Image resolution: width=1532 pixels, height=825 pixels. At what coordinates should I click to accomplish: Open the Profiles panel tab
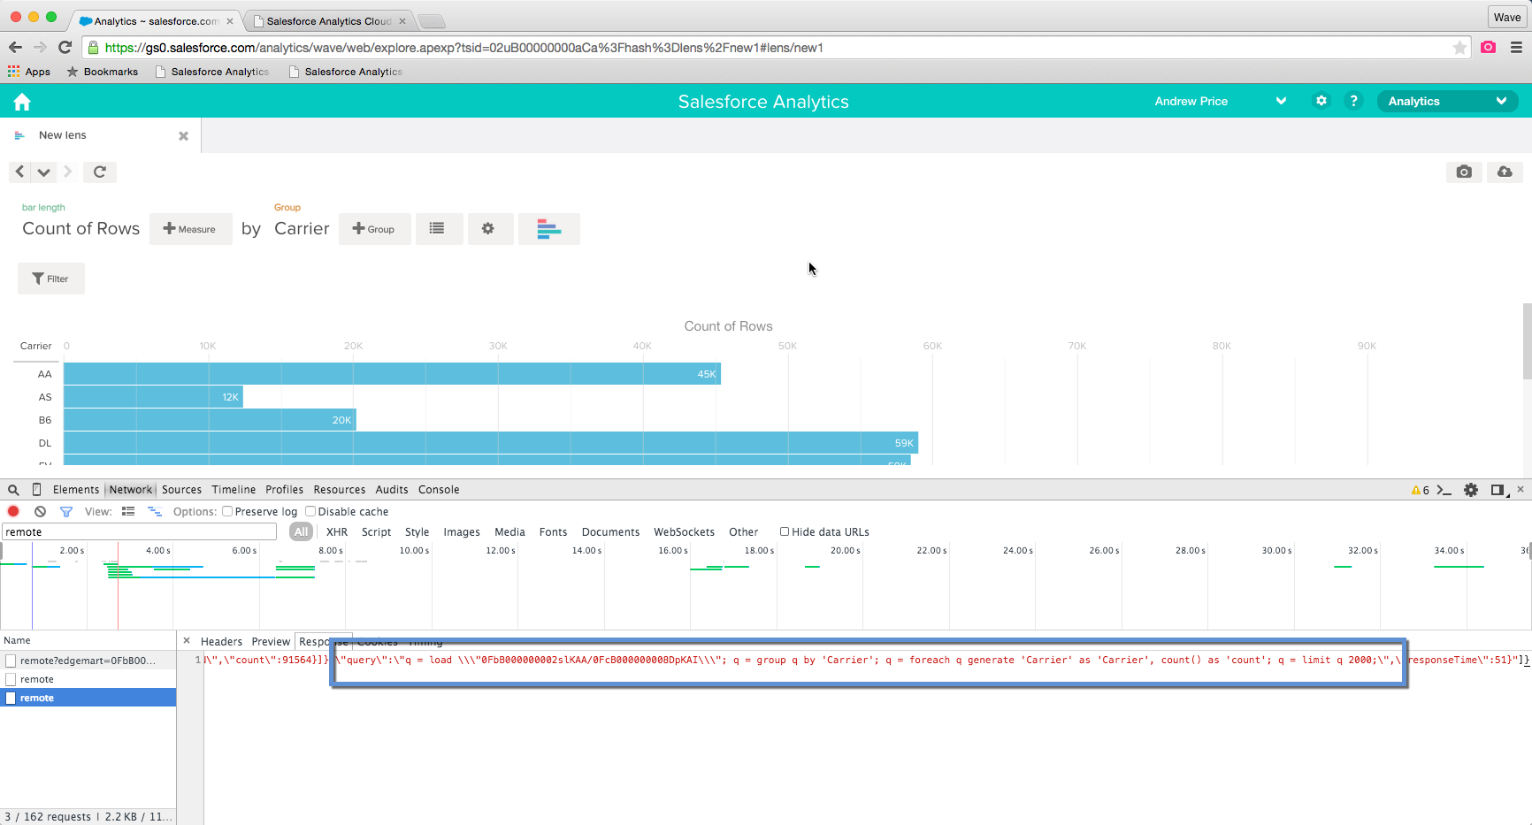[284, 490]
